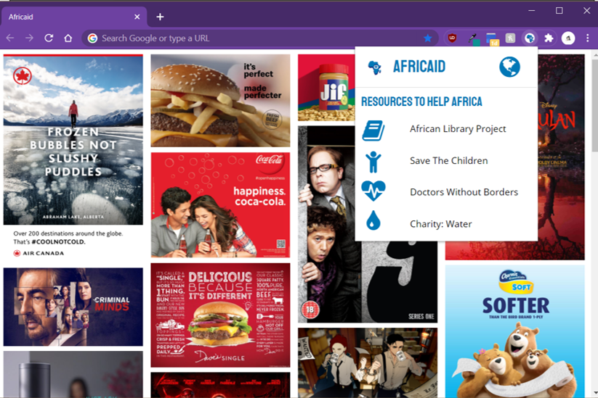The height and width of the screenshot is (398, 598).
Task: Switch to the Africaid browser tab
Action: [73, 17]
